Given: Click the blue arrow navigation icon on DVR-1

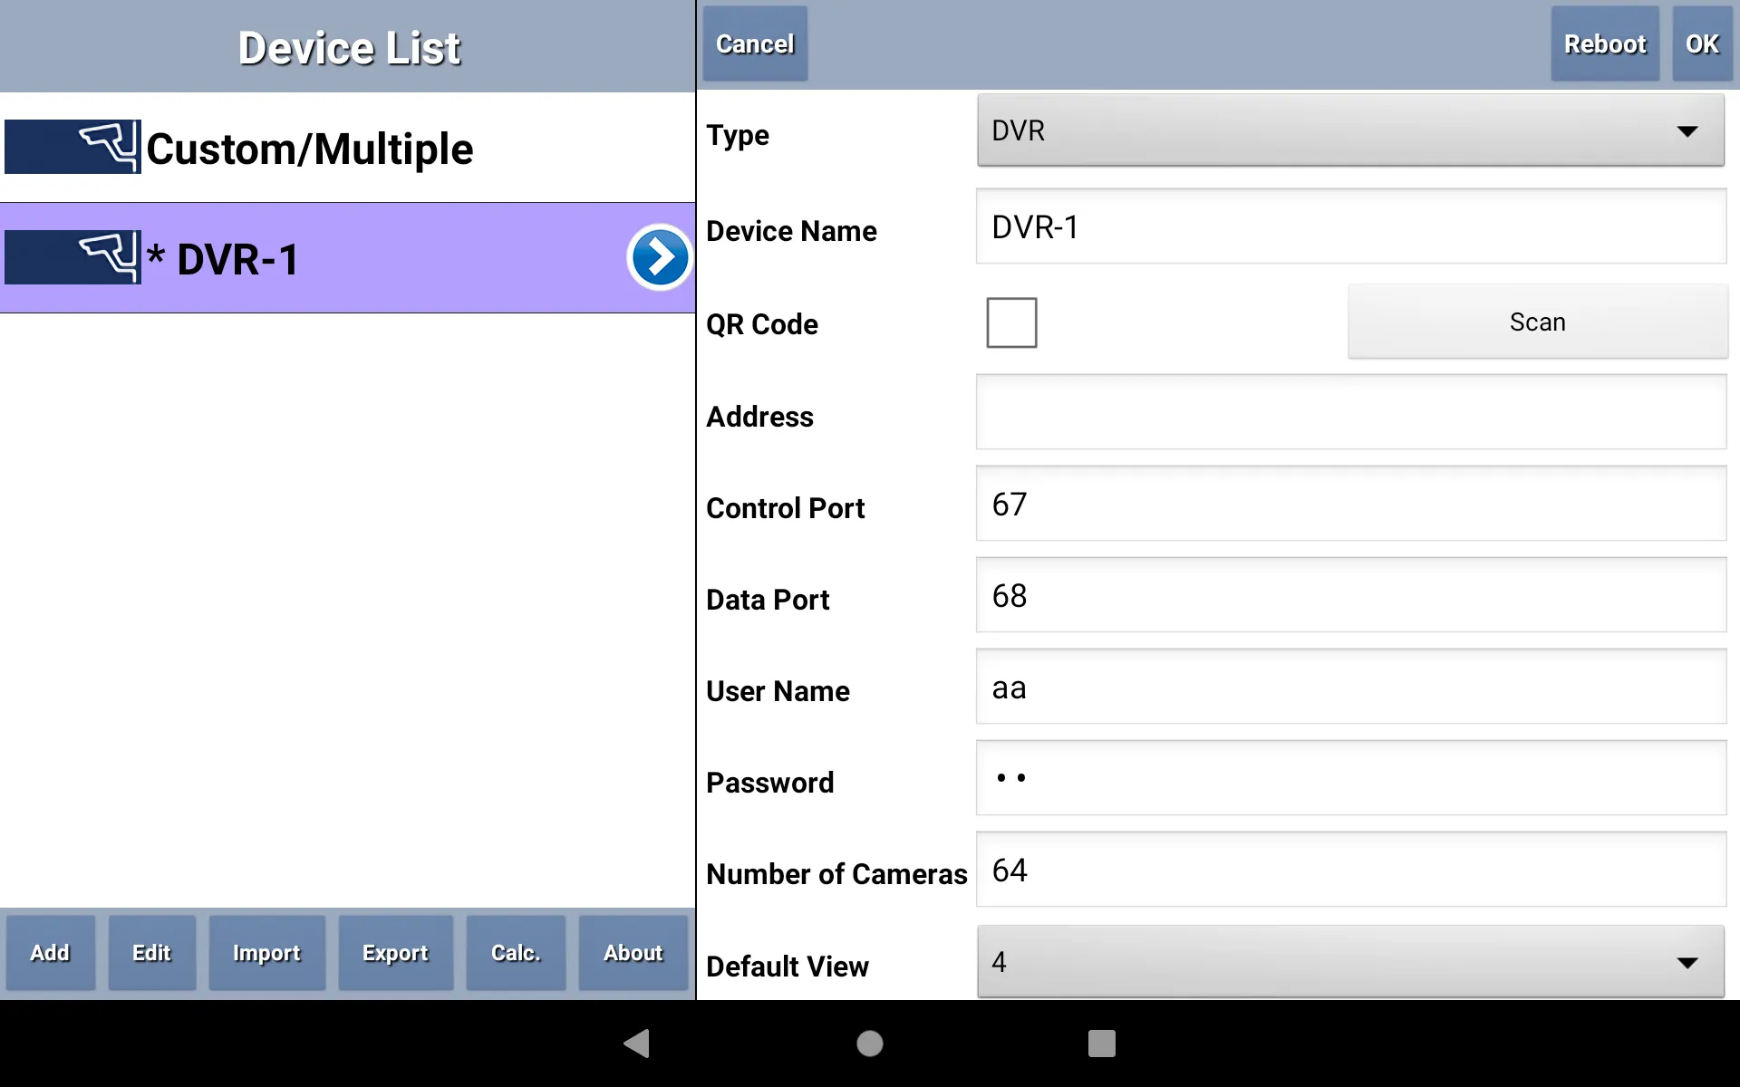Looking at the screenshot, I should click(658, 256).
